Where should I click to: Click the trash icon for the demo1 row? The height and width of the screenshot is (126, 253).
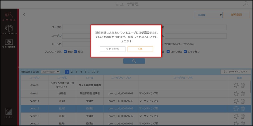[243, 93]
